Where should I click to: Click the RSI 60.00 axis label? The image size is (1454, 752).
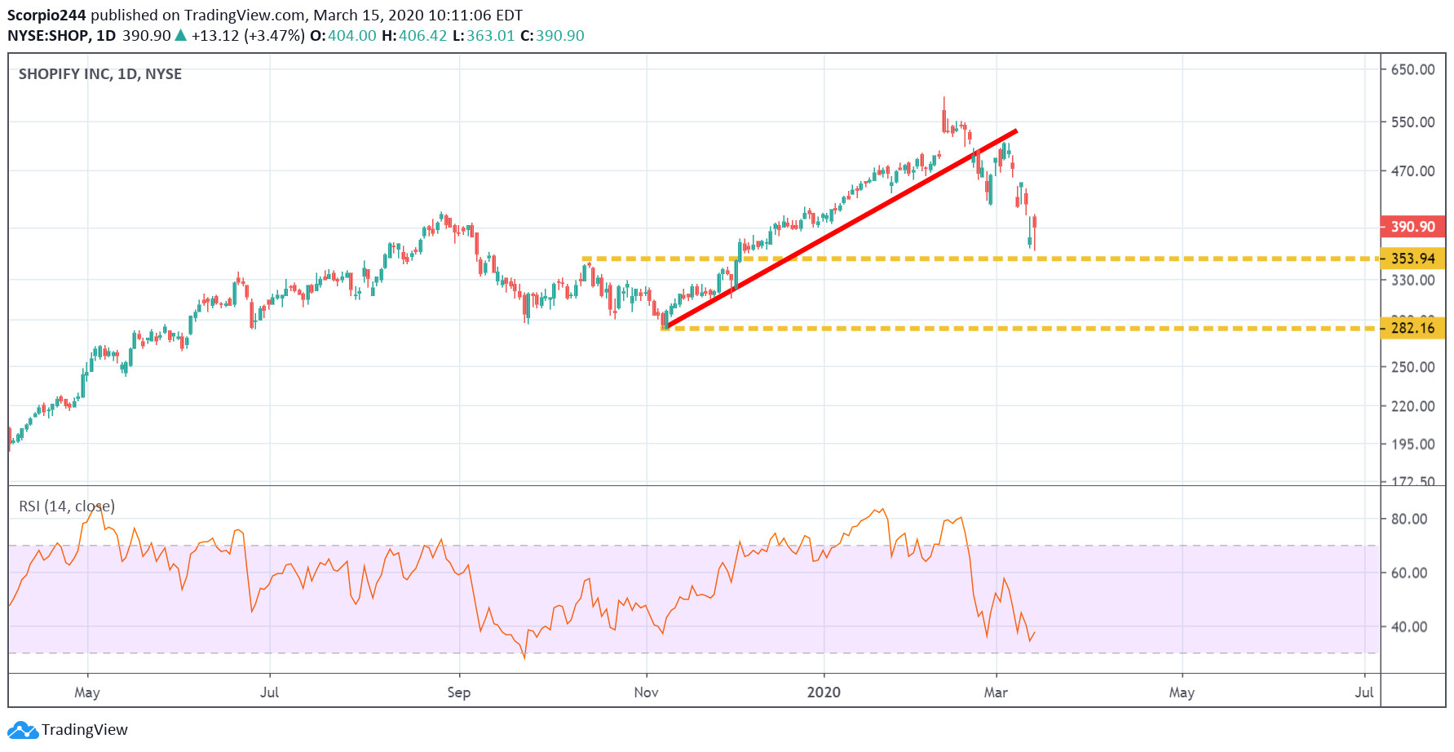1409,573
